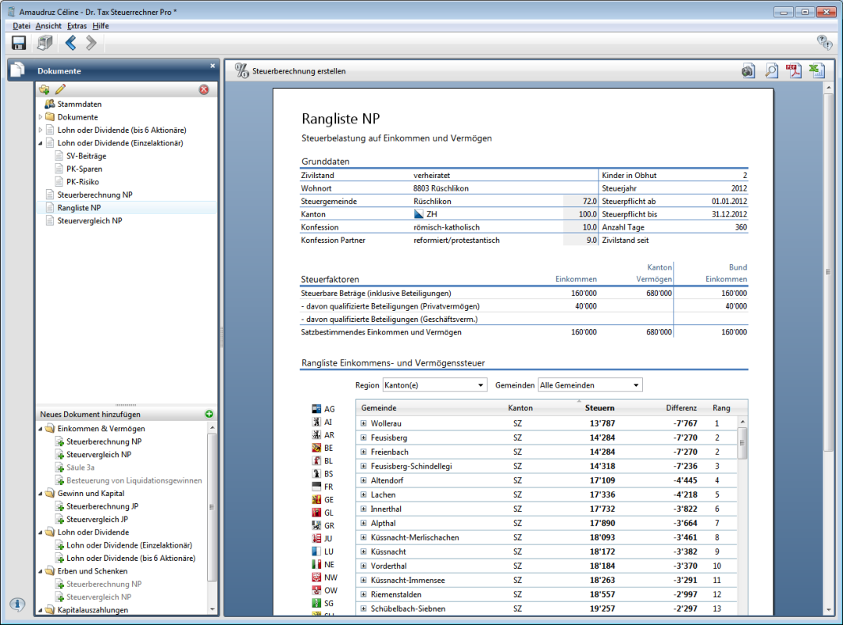
Task: Close the Dokumente panel with the x
Action: 213,66
